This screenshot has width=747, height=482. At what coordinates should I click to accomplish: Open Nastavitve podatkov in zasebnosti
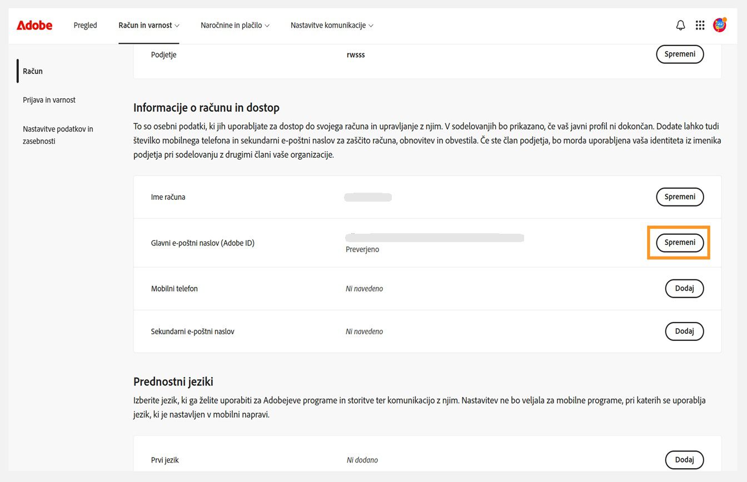[57, 134]
